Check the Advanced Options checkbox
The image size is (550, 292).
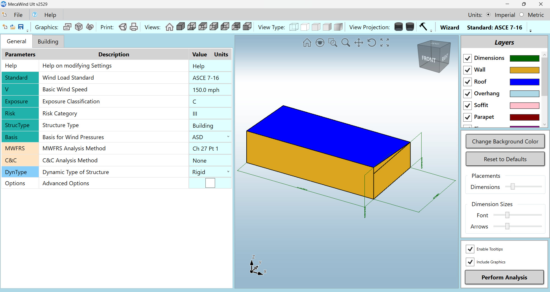pyautogui.click(x=210, y=183)
